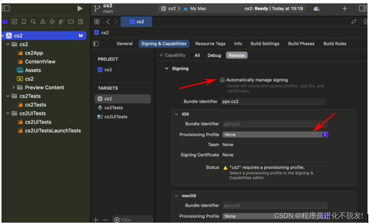Open the Source Control navigator icon

(x=15, y=22)
